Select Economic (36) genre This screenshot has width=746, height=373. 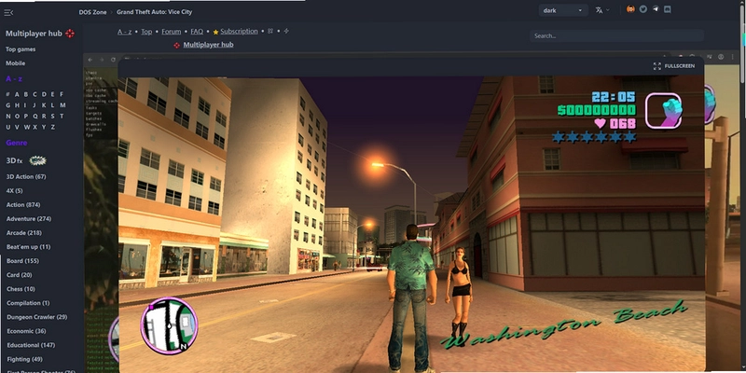26,331
